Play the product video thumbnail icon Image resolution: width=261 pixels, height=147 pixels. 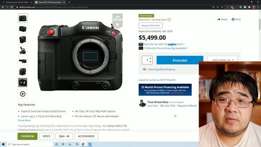[23, 94]
